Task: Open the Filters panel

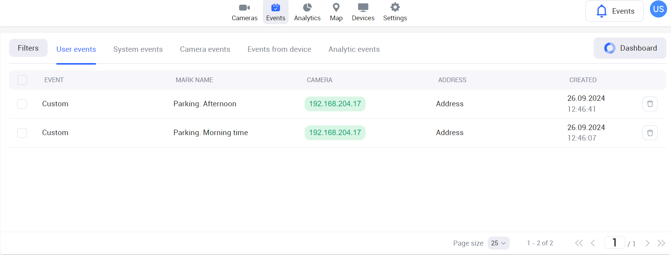Action: (x=28, y=48)
